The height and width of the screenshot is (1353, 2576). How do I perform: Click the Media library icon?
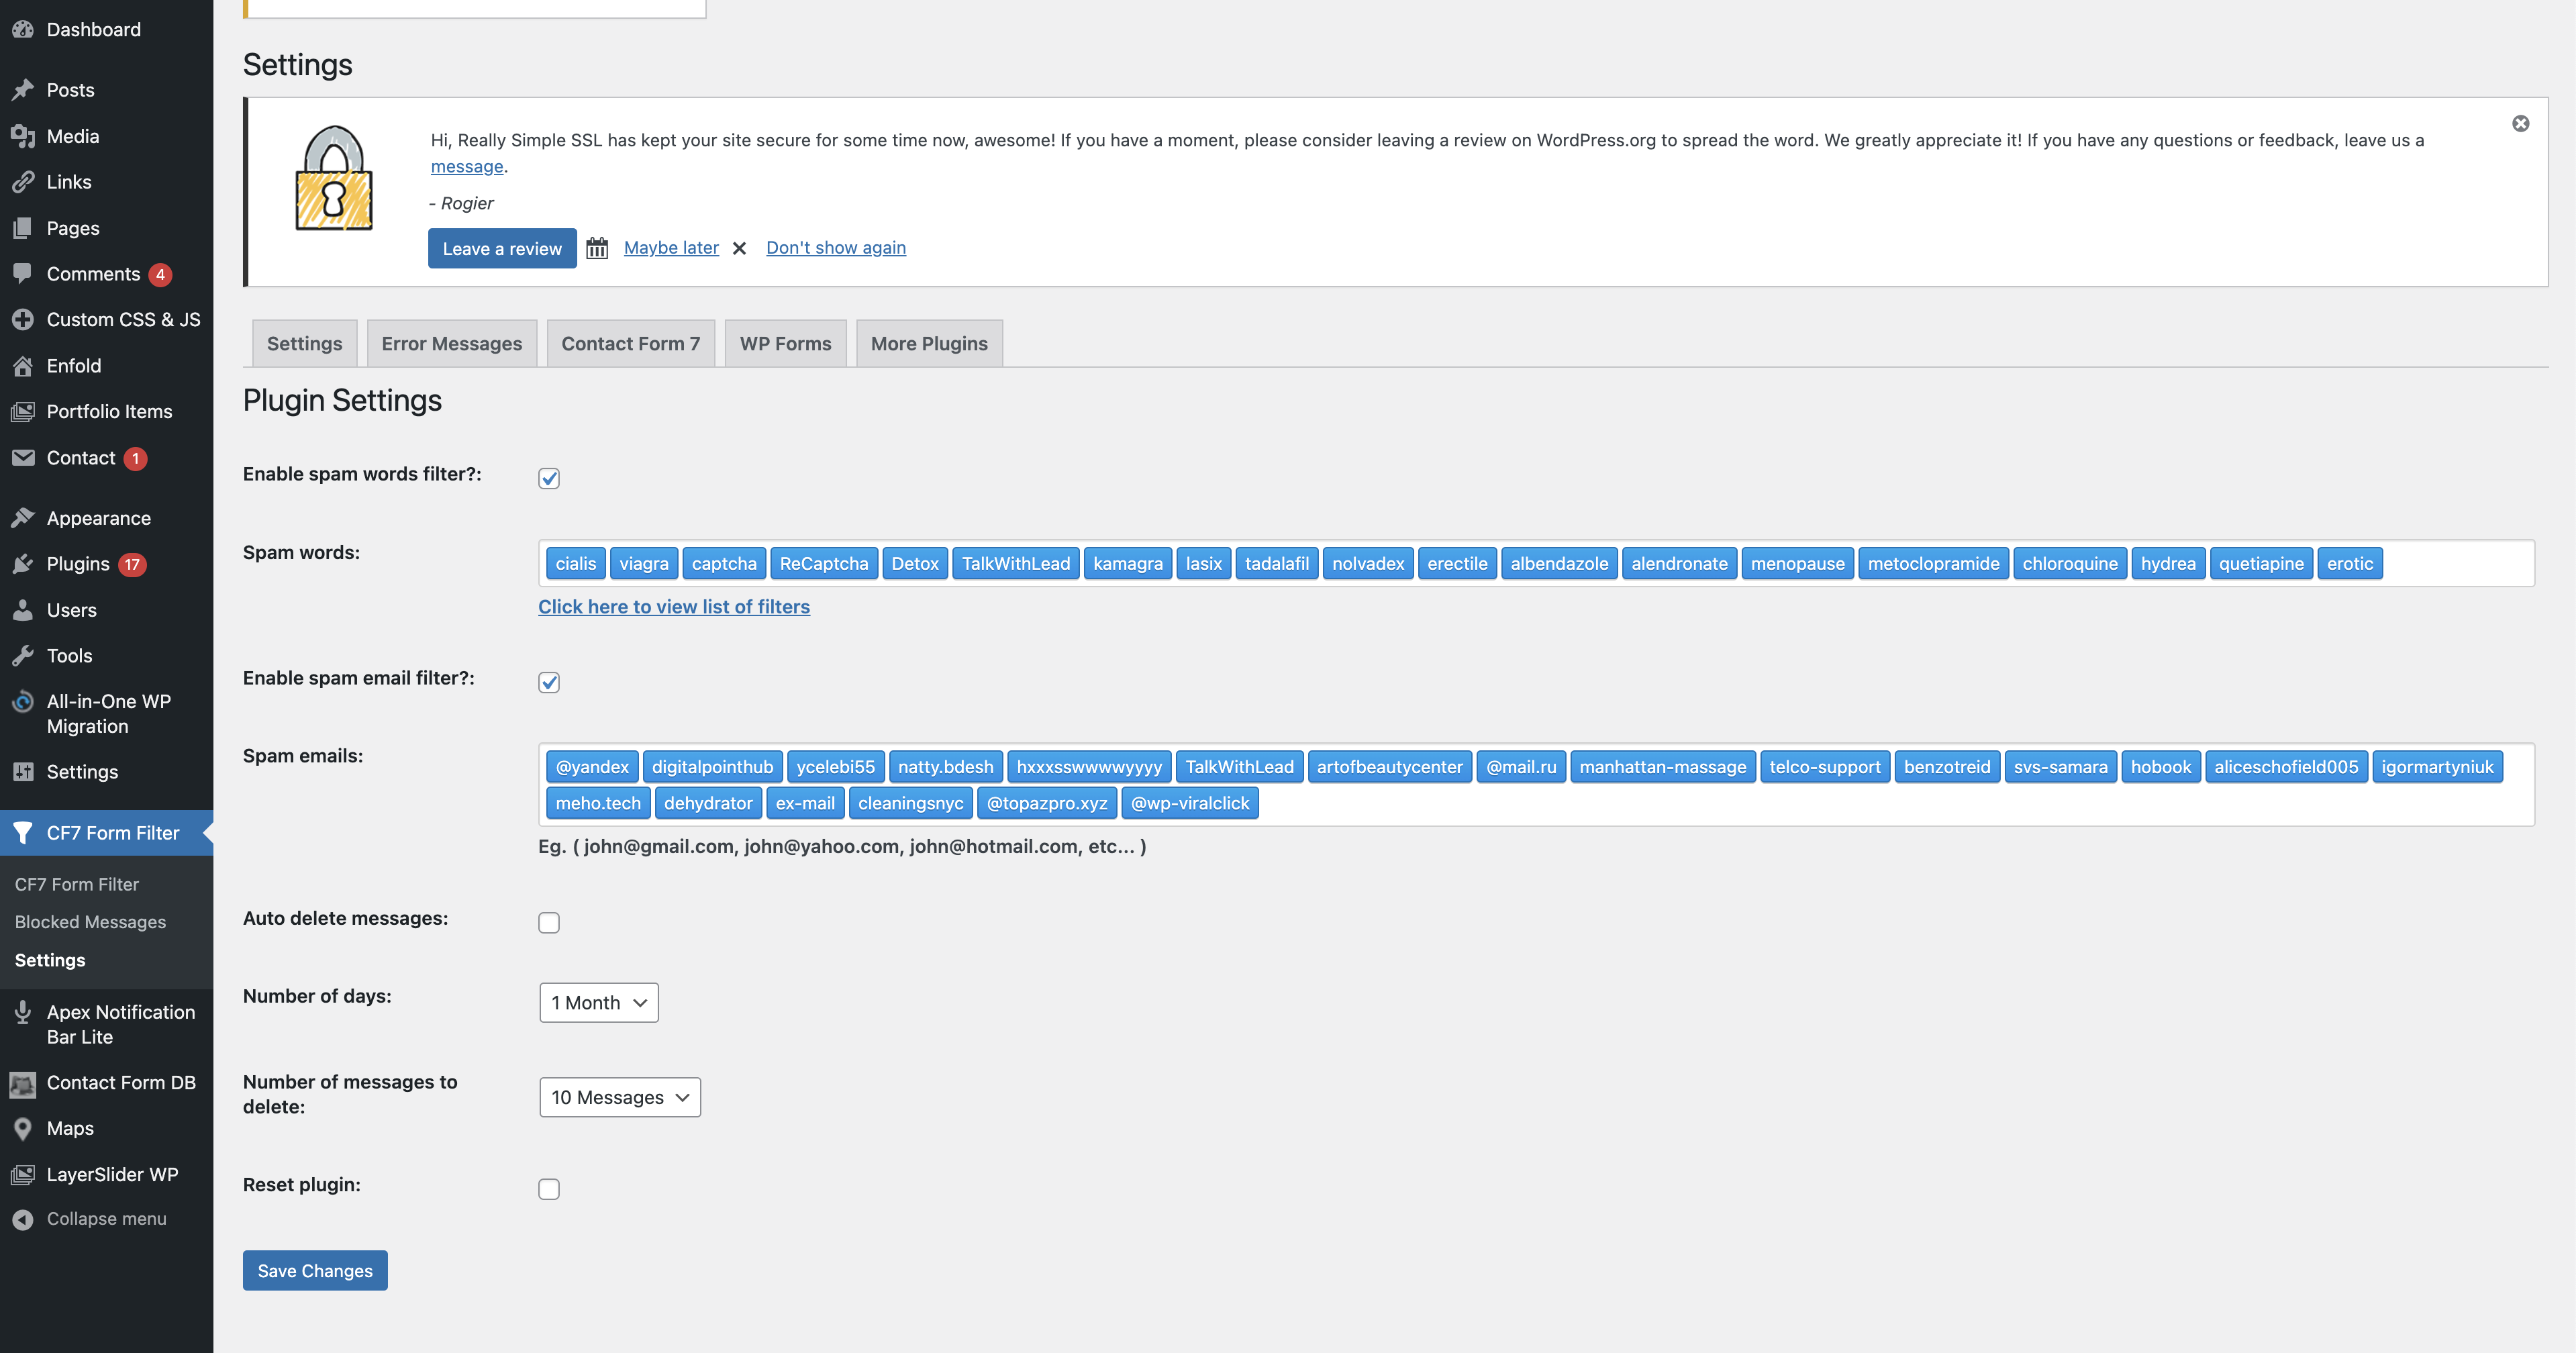pos(23,136)
